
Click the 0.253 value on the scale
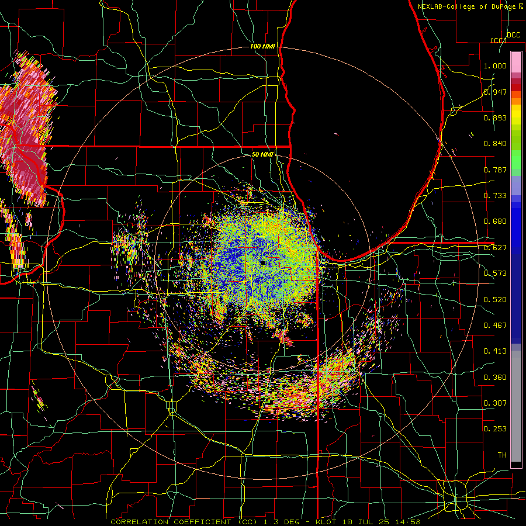(x=495, y=429)
